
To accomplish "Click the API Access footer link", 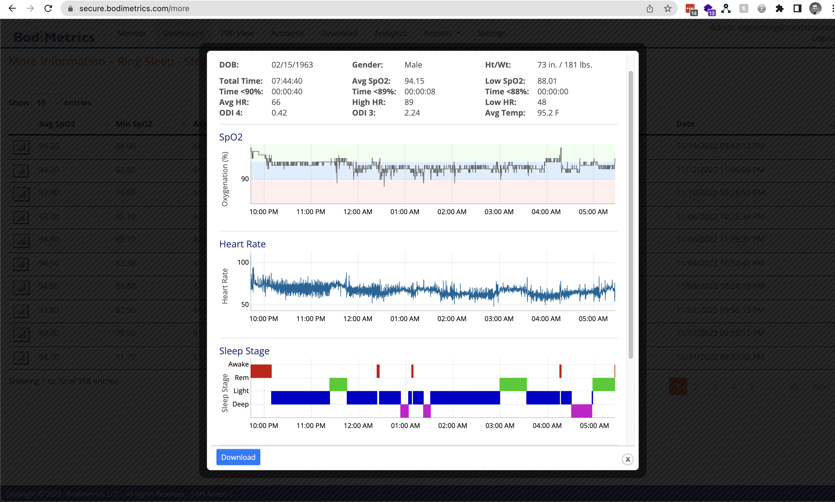I will pos(211,494).
